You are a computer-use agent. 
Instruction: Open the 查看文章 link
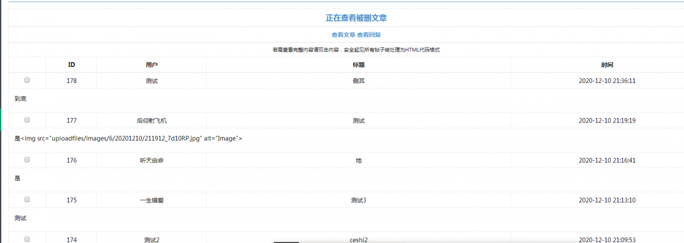pos(343,35)
